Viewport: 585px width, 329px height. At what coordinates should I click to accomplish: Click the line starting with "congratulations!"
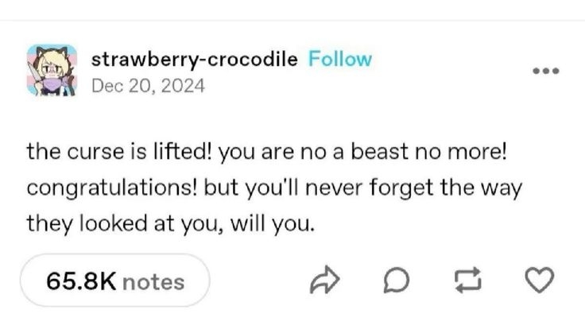point(274,188)
